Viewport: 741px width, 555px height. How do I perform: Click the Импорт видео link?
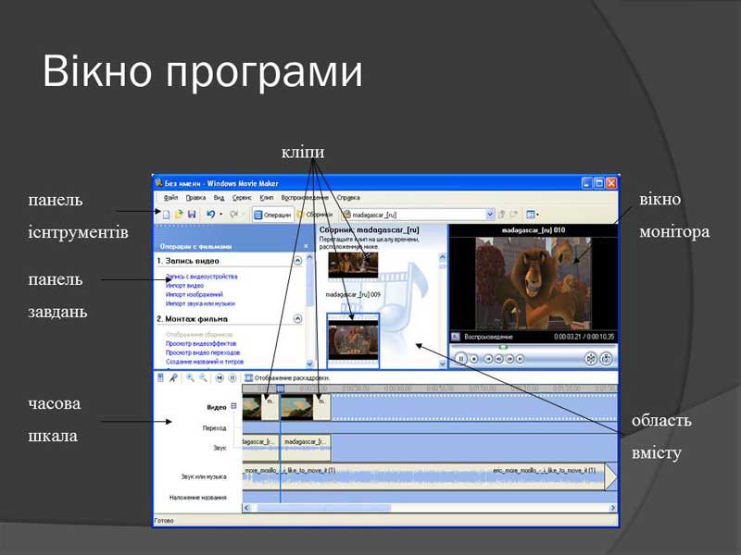click(185, 285)
